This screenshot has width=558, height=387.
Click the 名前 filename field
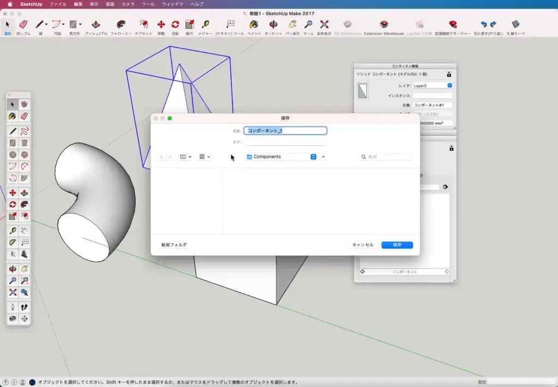tap(285, 131)
